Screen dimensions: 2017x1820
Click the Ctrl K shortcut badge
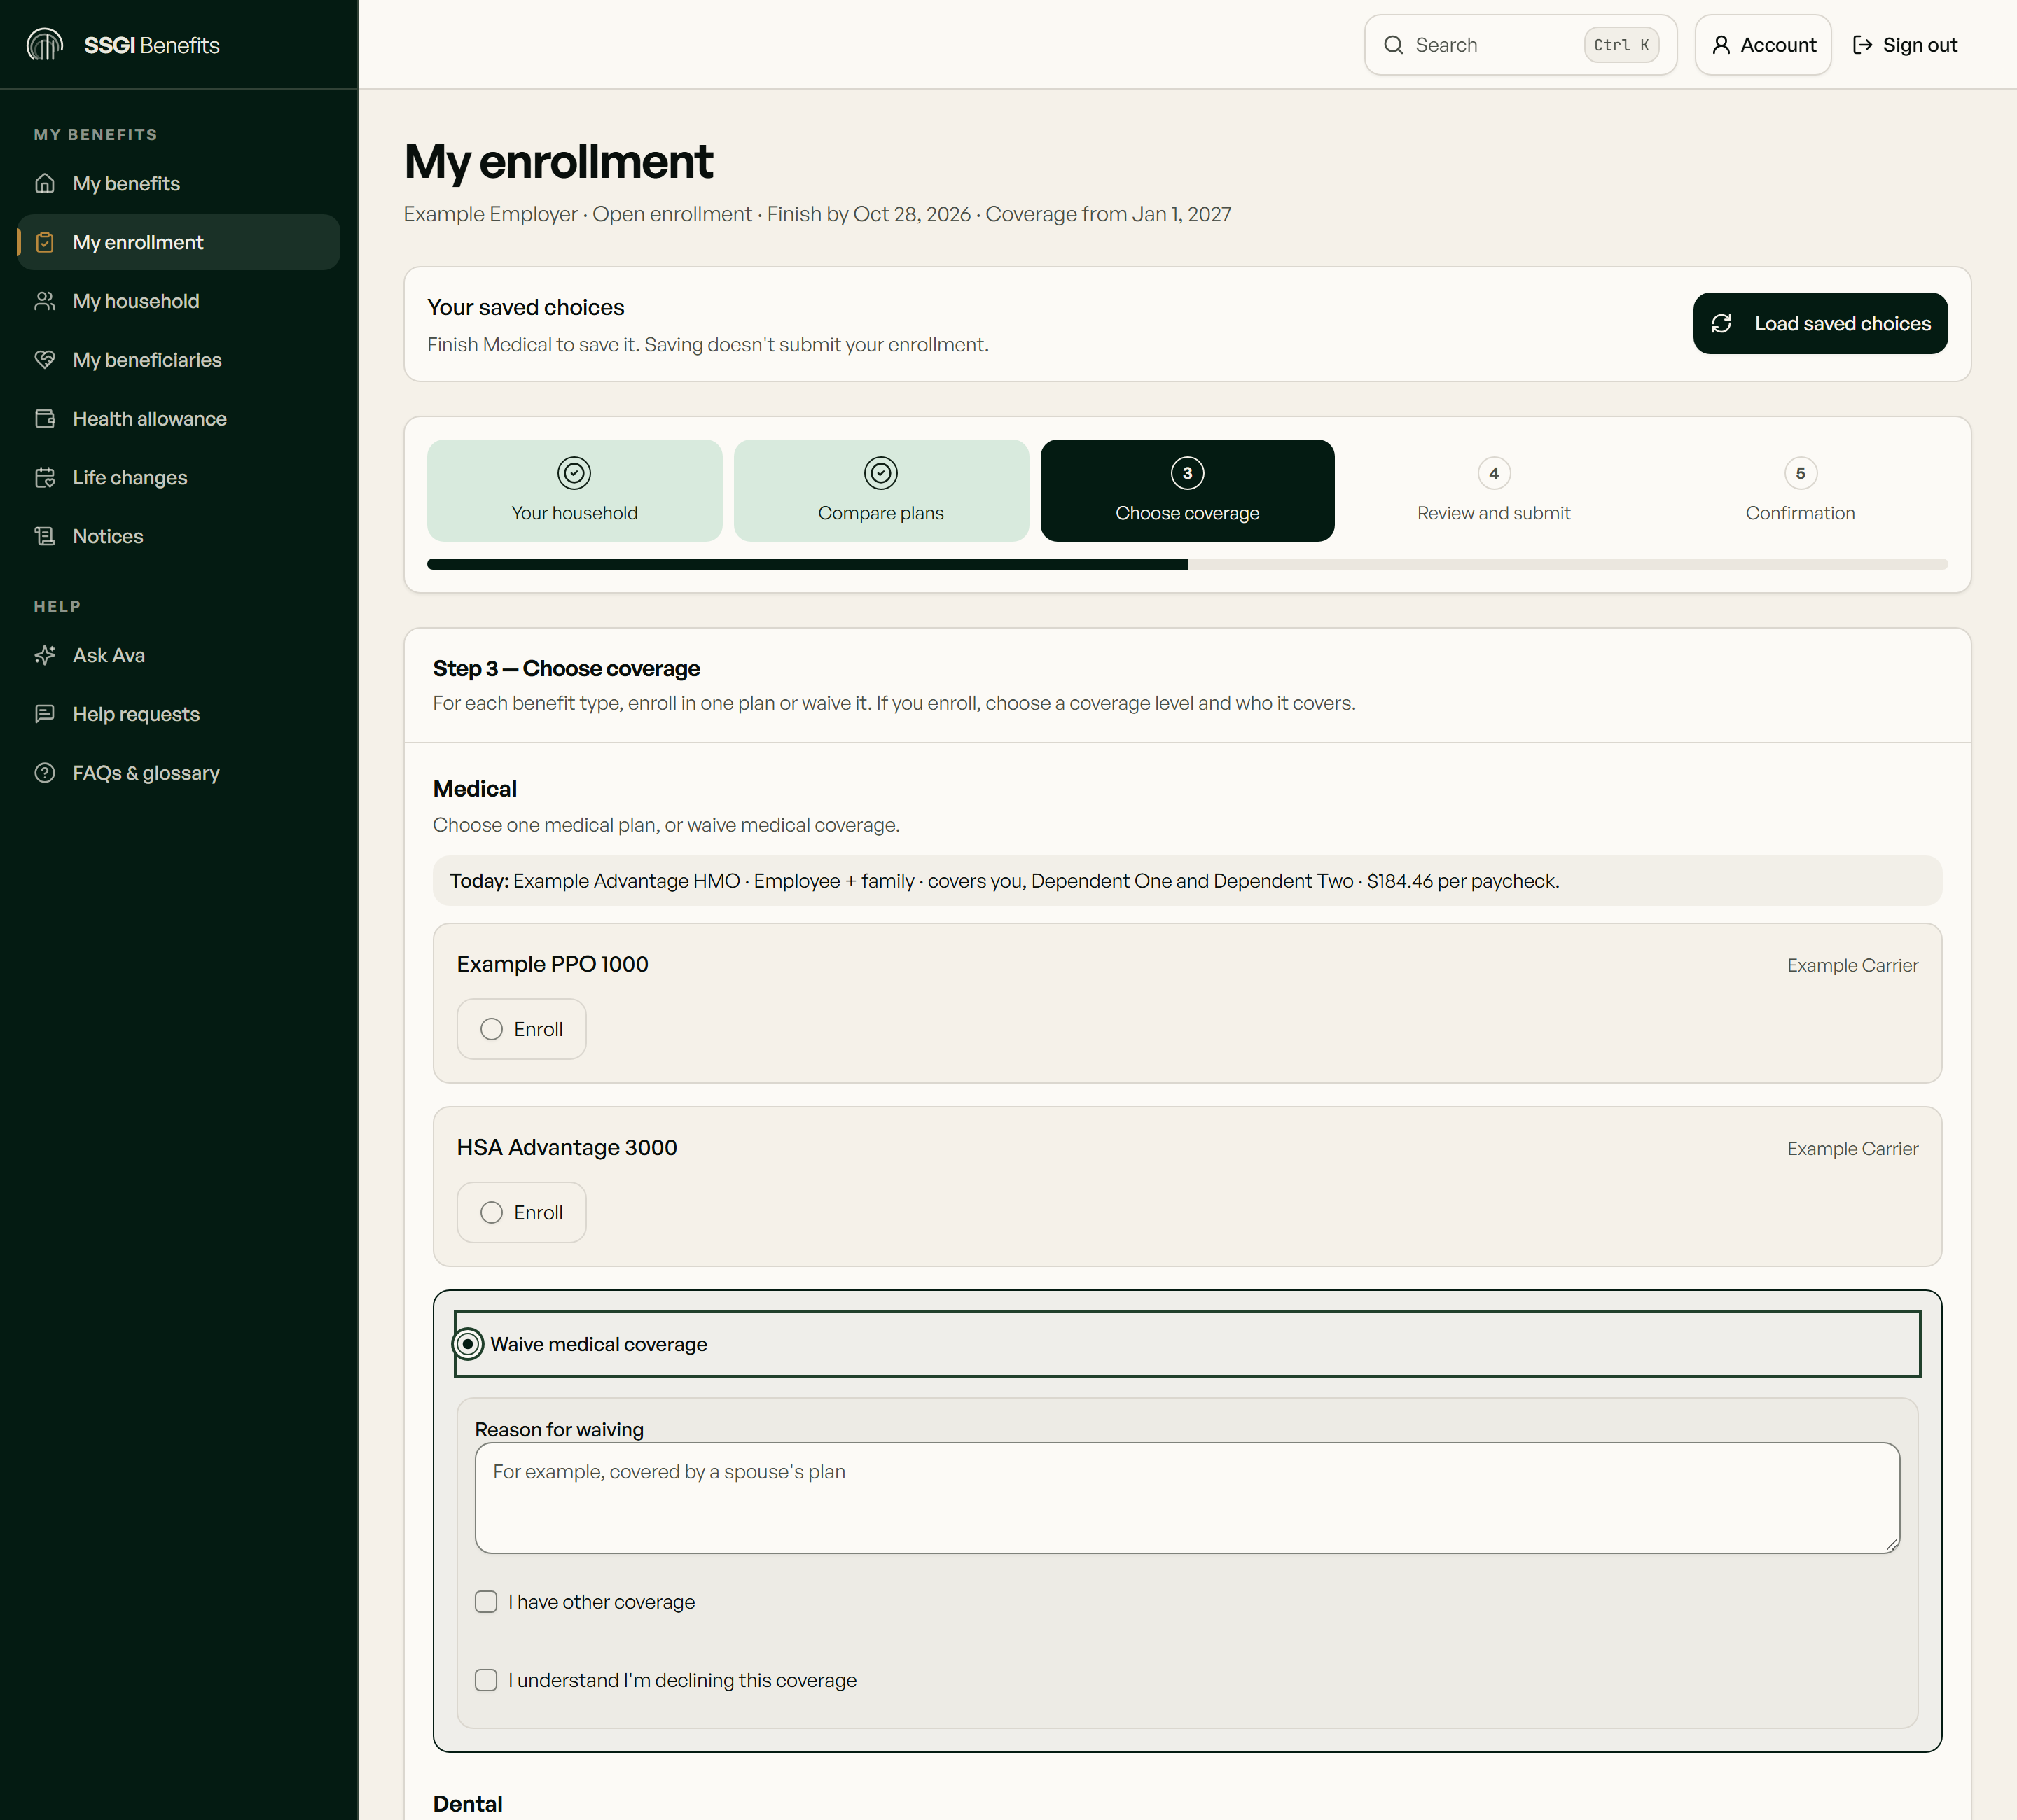1622,45
